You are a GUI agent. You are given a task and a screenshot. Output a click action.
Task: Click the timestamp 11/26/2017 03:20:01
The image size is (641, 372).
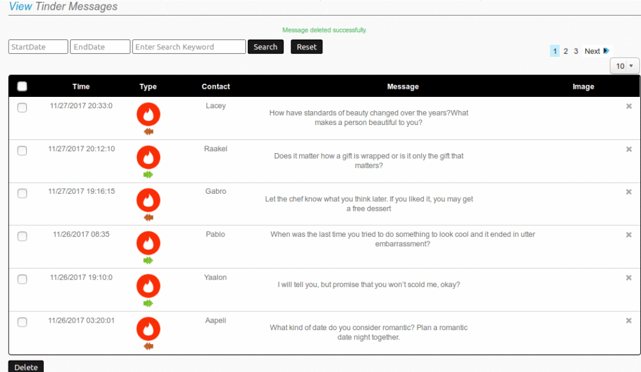coord(81,321)
